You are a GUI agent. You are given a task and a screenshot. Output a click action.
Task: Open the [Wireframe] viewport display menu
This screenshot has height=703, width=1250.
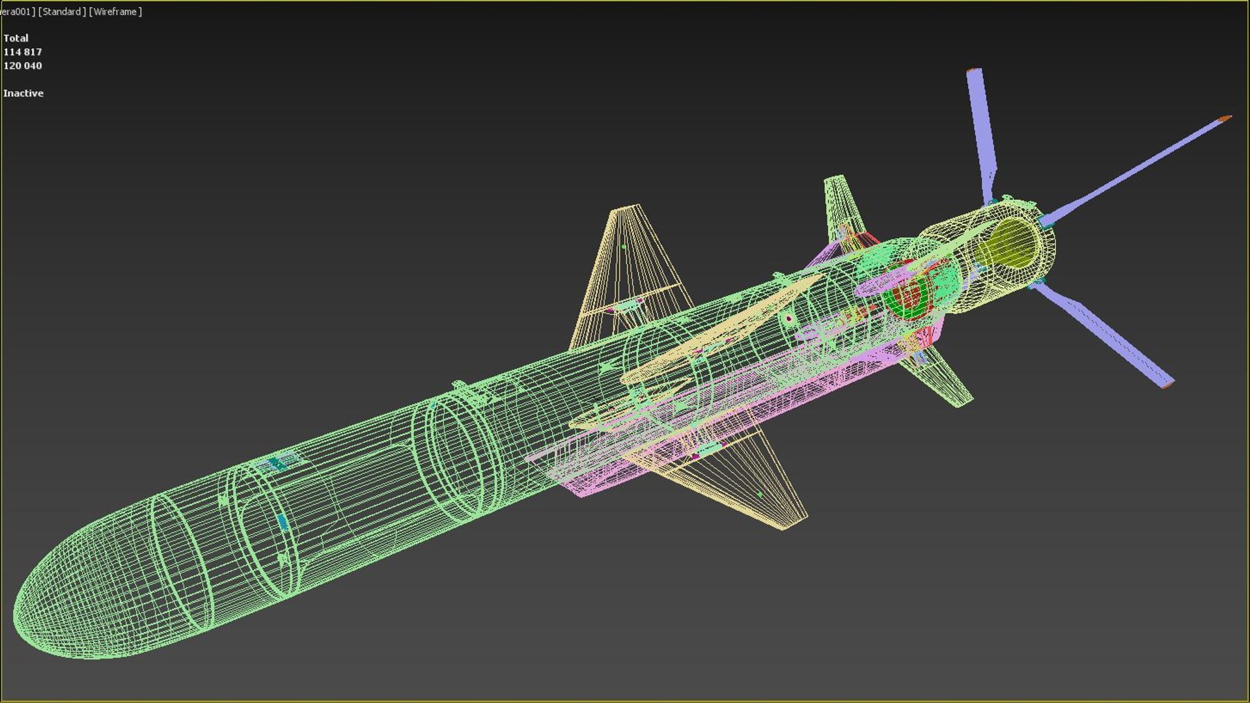(x=115, y=12)
